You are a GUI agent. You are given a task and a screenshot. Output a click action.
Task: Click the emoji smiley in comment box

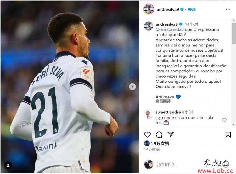[226, 164]
